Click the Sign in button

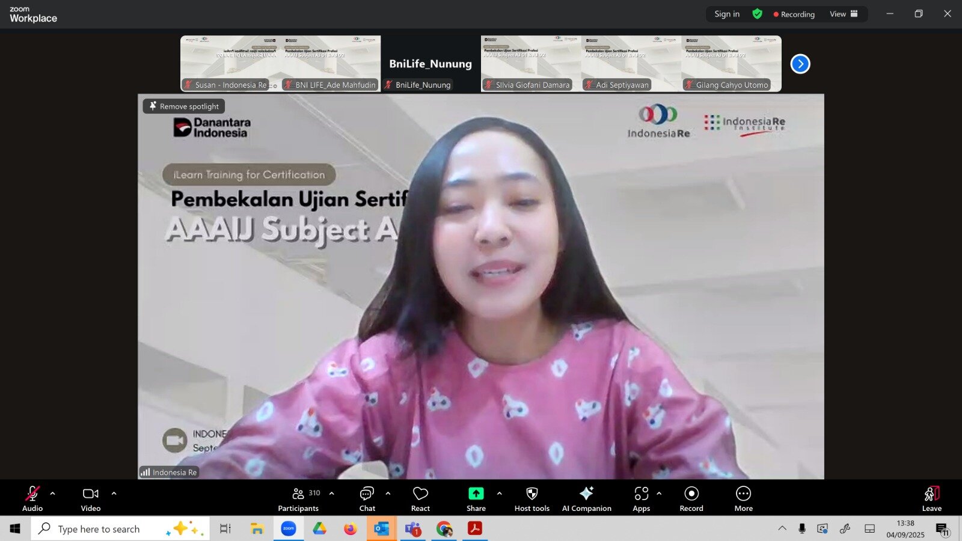727,14
